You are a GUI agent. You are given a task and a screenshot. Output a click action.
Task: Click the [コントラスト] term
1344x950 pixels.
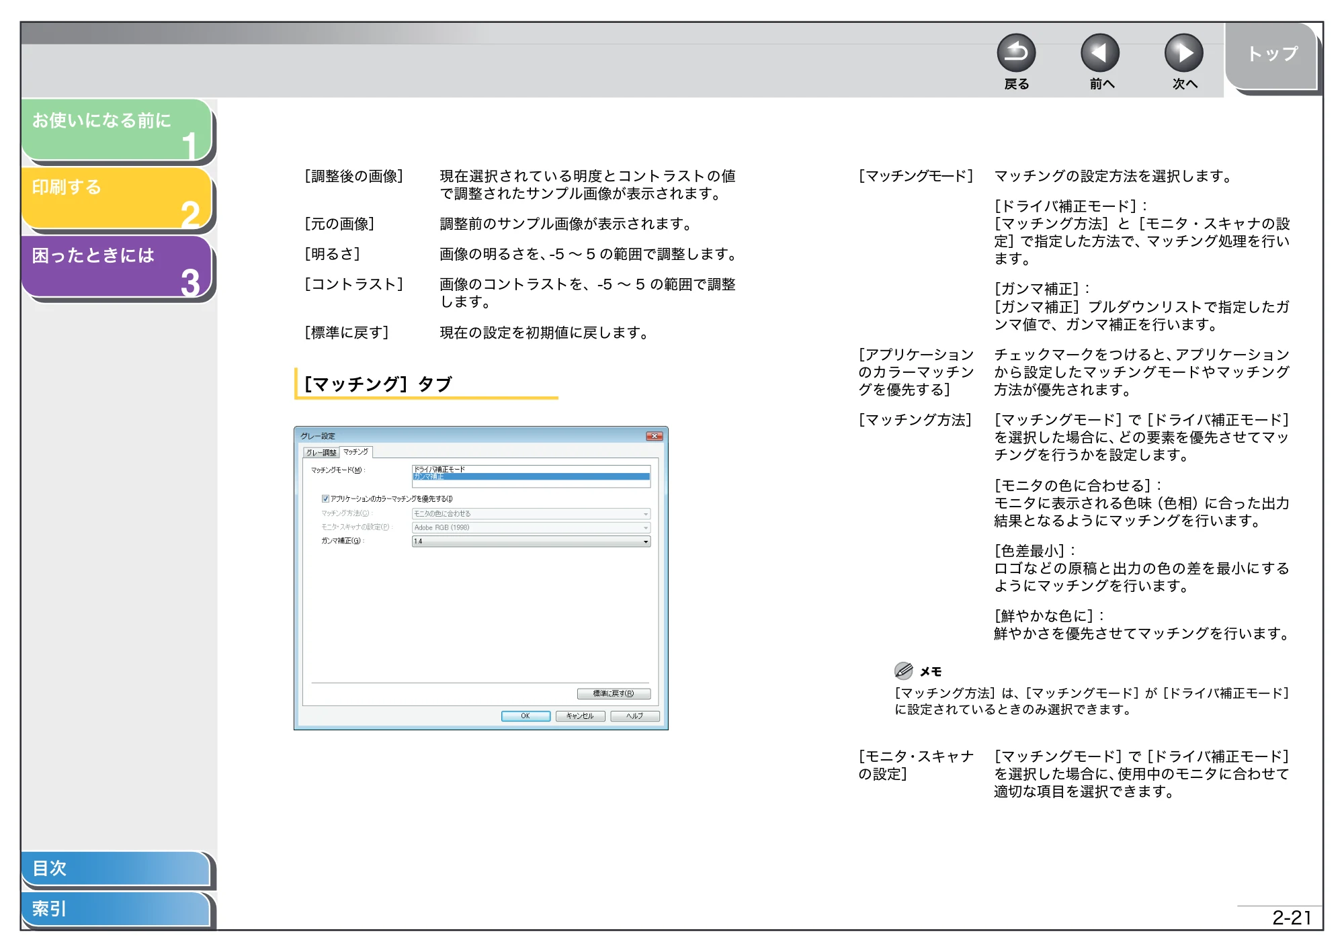point(354,284)
